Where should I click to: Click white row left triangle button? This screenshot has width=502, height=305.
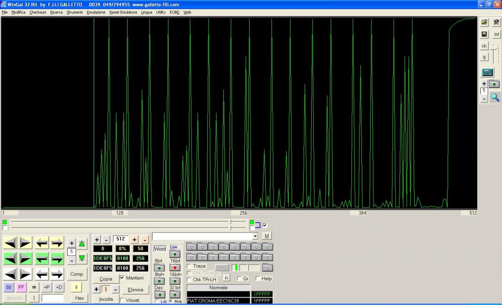tap(11, 274)
